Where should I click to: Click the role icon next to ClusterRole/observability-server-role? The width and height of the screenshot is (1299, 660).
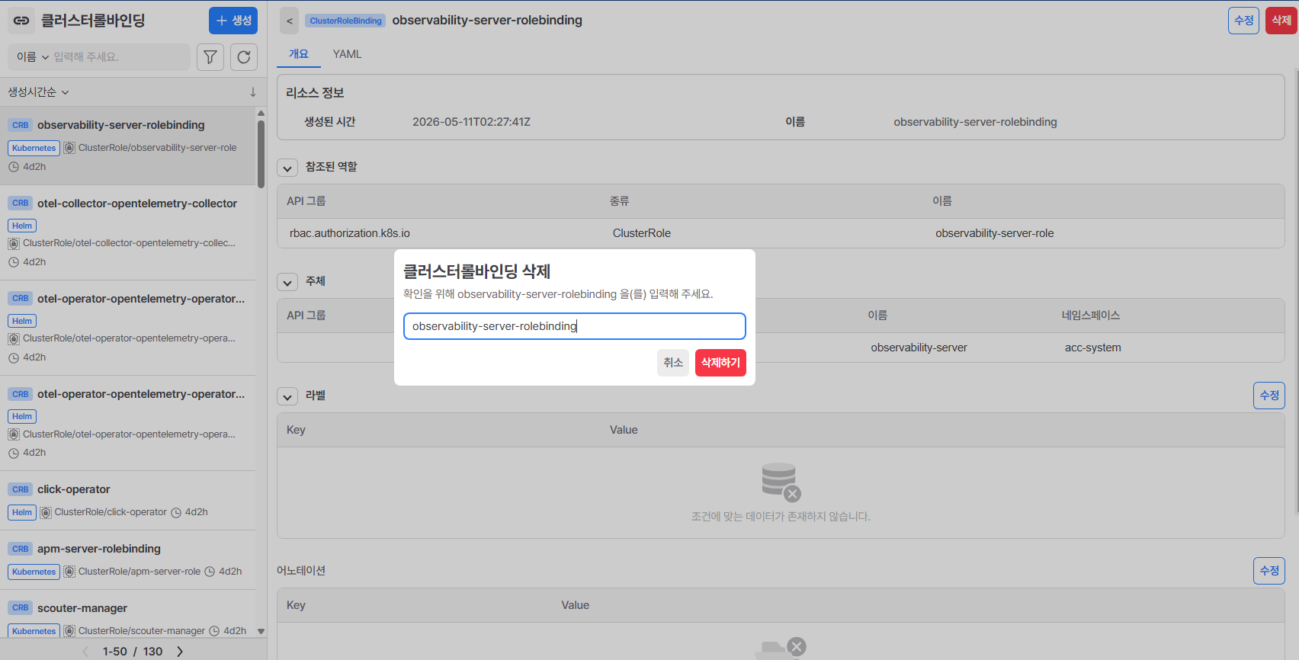pyautogui.click(x=69, y=148)
